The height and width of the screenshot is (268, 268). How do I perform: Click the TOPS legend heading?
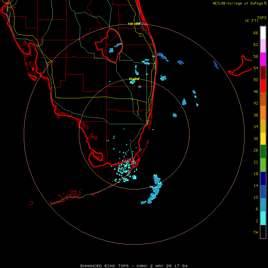pos(262,18)
